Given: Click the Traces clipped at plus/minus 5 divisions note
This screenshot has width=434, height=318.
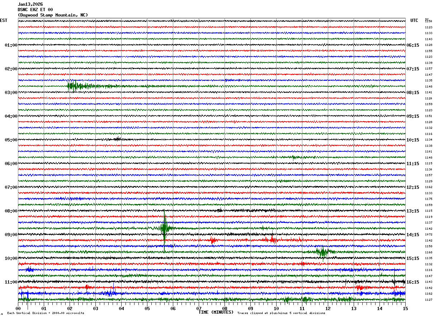Looking at the screenshot, I should point(281,313).
